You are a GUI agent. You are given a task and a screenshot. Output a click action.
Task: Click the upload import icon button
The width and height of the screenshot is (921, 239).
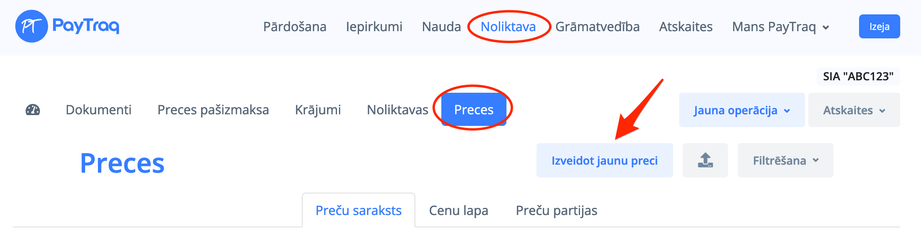(x=705, y=160)
